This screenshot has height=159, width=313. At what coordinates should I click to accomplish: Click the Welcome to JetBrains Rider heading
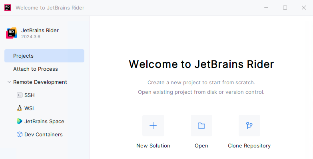201,64
